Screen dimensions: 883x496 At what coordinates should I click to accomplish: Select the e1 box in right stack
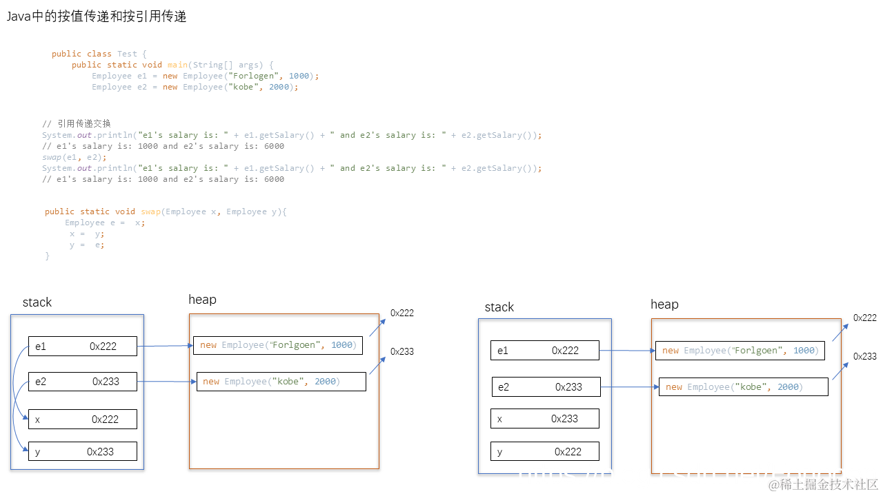(x=545, y=351)
